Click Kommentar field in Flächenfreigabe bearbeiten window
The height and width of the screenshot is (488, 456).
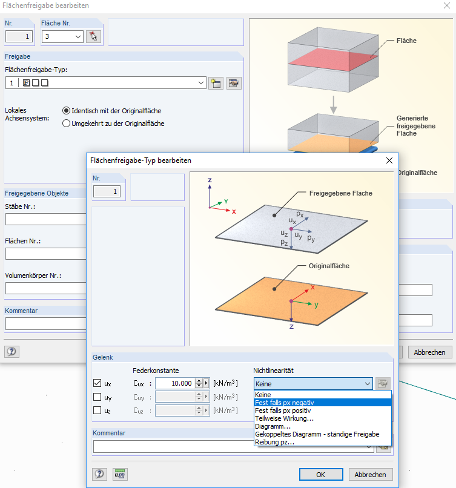tap(46, 324)
